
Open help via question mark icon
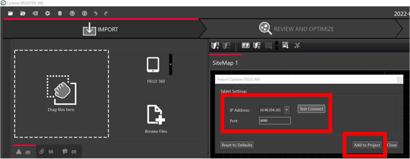tap(72, 14)
